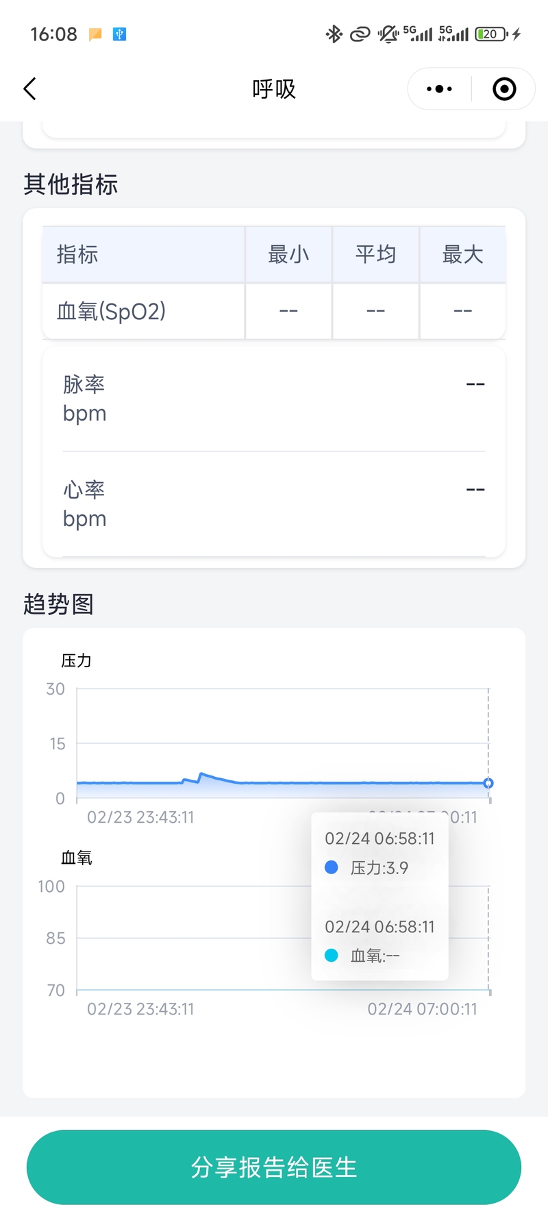The width and height of the screenshot is (548, 1218).
Task: Tap the 呼吸 page title
Action: click(x=274, y=89)
